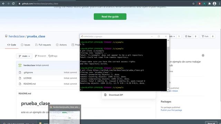221x124 pixels.
Task: Open the red extension icon in the toolbar
Action: click(200, 4)
